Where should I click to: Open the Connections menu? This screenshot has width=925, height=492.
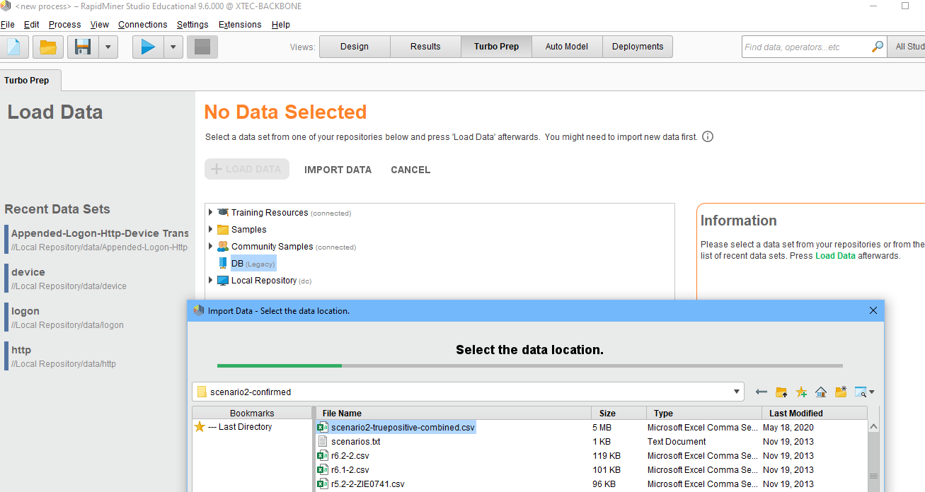coord(142,24)
